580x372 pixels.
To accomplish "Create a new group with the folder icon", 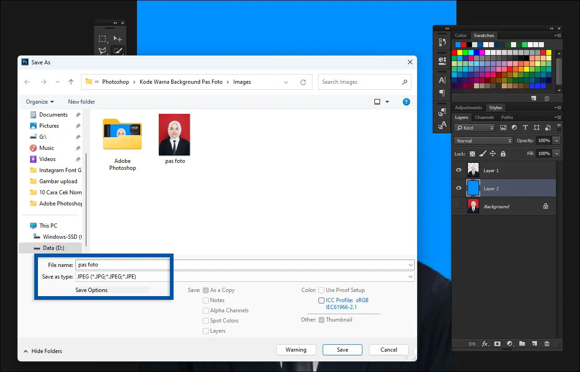I will tap(522, 344).
